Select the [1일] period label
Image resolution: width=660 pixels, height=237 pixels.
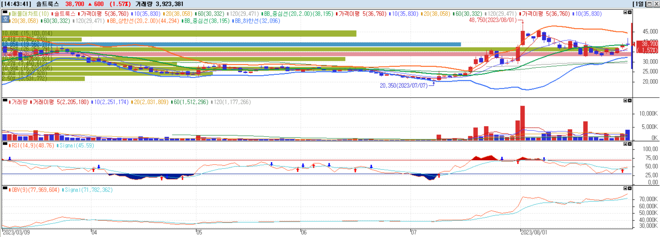(639, 4)
